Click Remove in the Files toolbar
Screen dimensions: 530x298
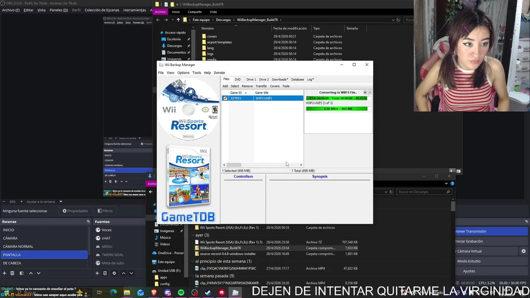[247, 86]
